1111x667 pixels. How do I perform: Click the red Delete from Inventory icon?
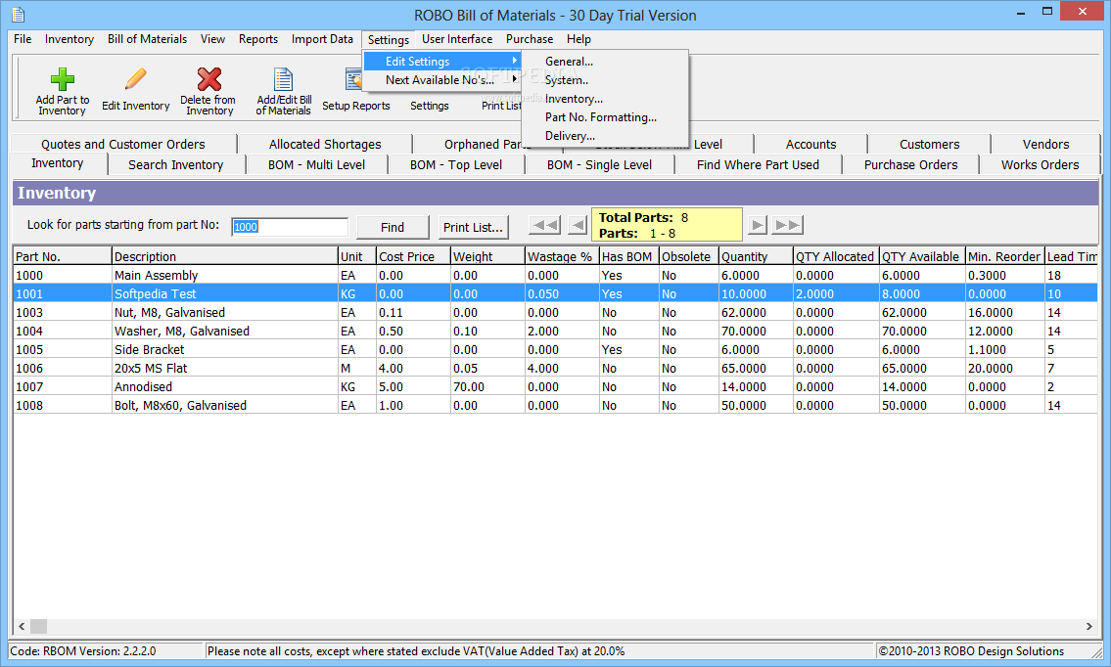pyautogui.click(x=208, y=80)
